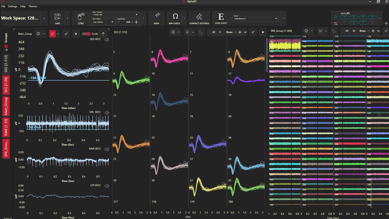
Task: Click the SAVE recording icon
Action: tap(57, 17)
